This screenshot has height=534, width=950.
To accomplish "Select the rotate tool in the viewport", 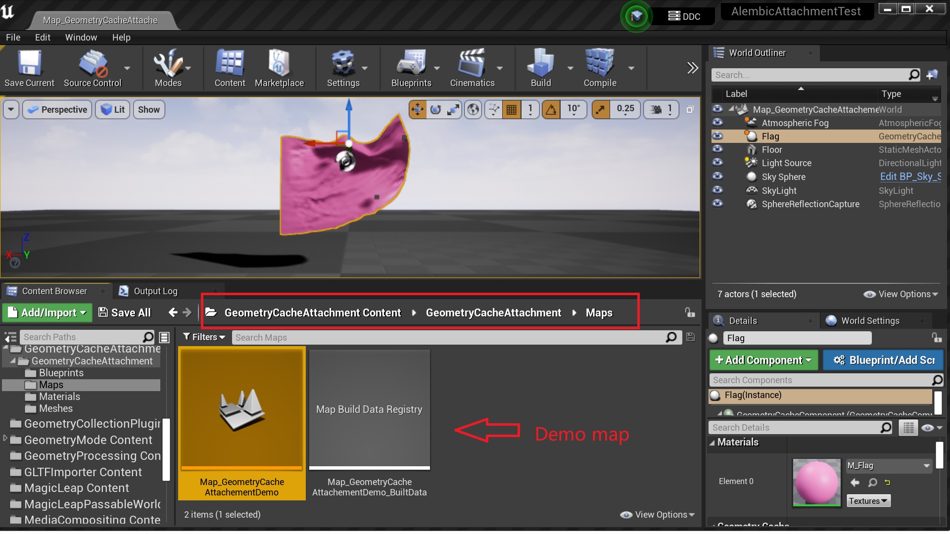I will (435, 109).
